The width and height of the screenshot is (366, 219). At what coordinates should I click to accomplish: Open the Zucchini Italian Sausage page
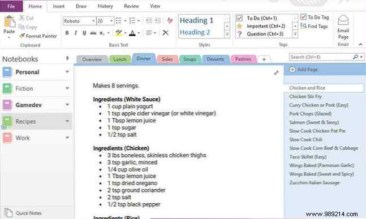[314, 183]
